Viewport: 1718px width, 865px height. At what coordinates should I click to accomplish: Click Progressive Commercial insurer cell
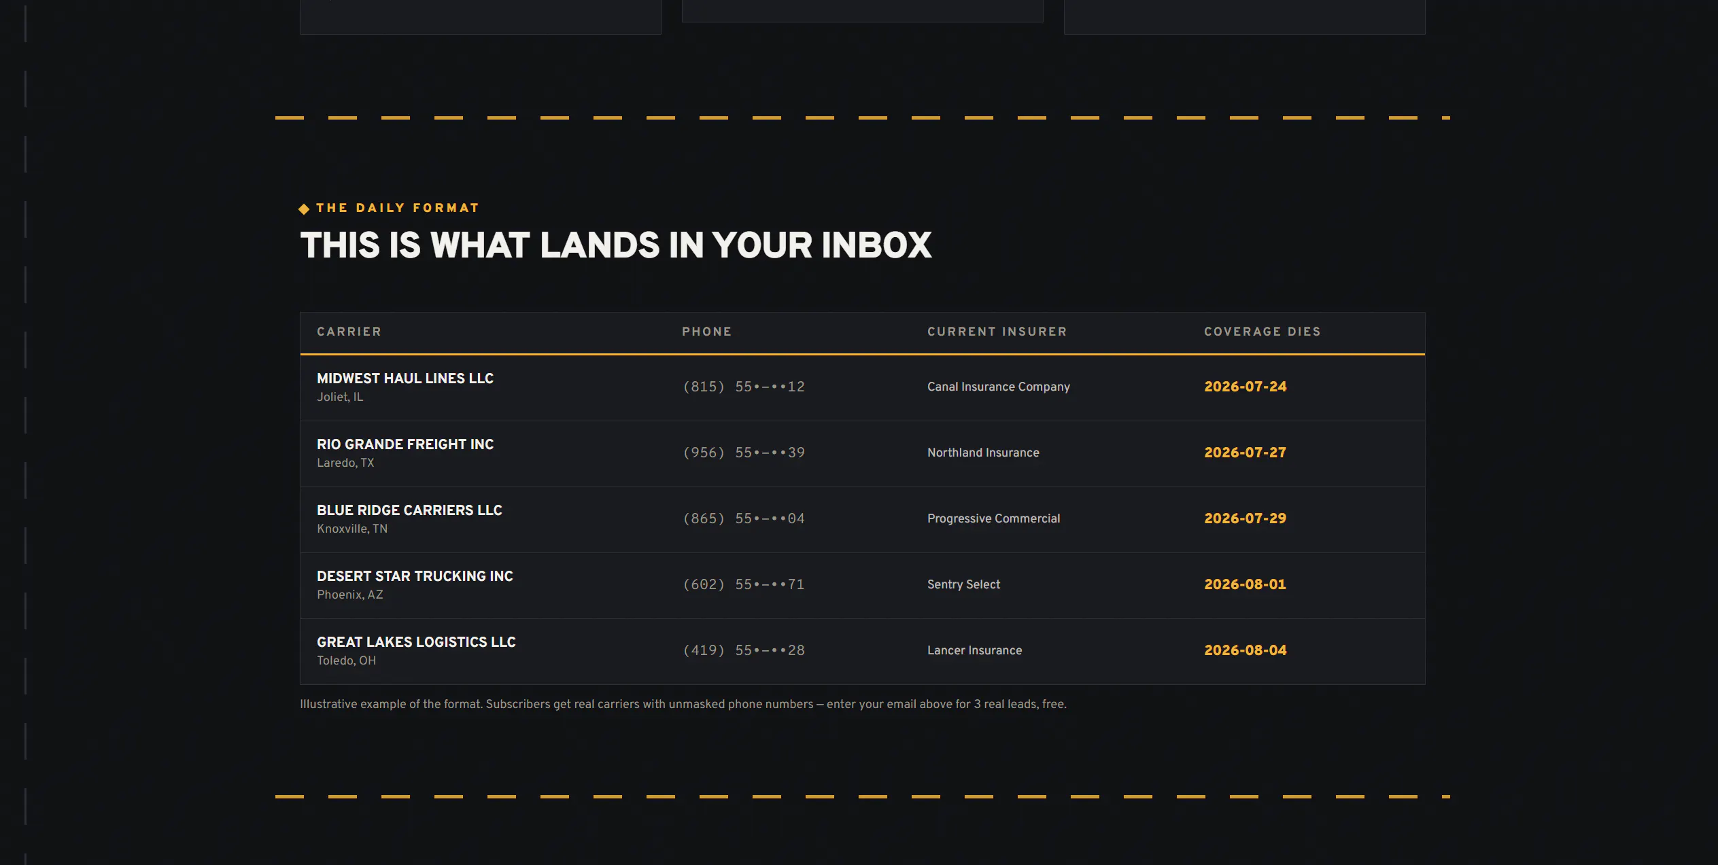[994, 518]
